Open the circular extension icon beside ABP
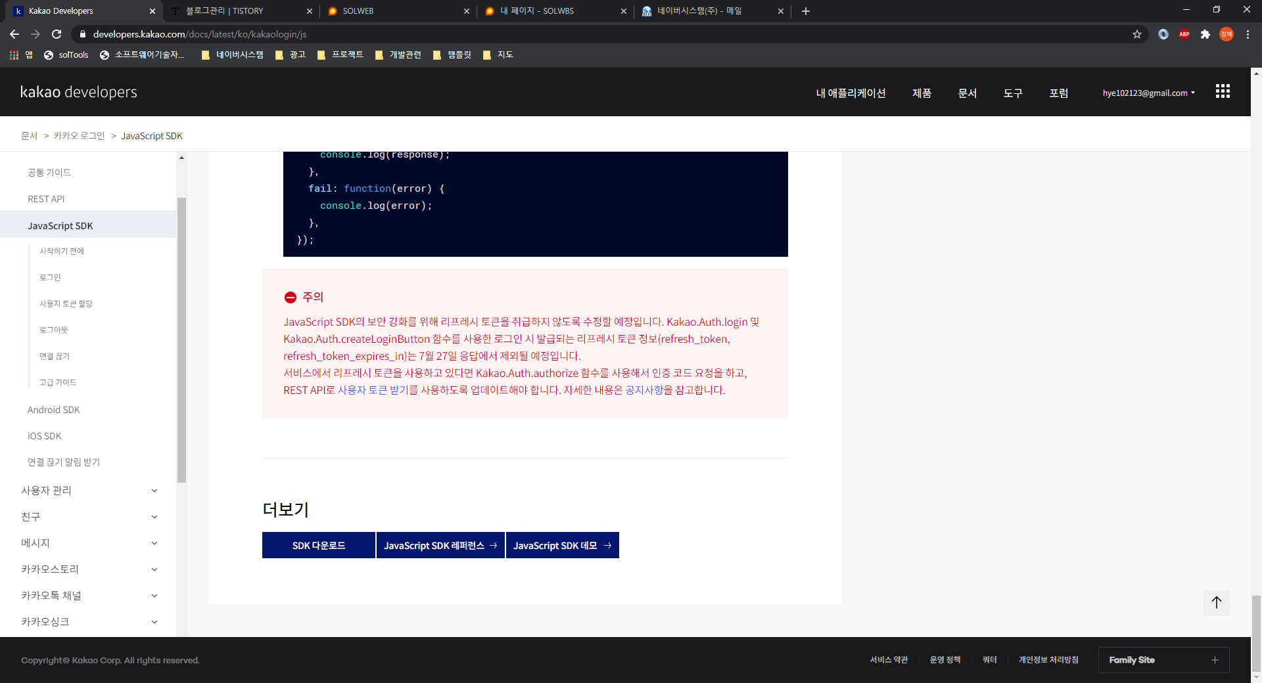 (1163, 34)
